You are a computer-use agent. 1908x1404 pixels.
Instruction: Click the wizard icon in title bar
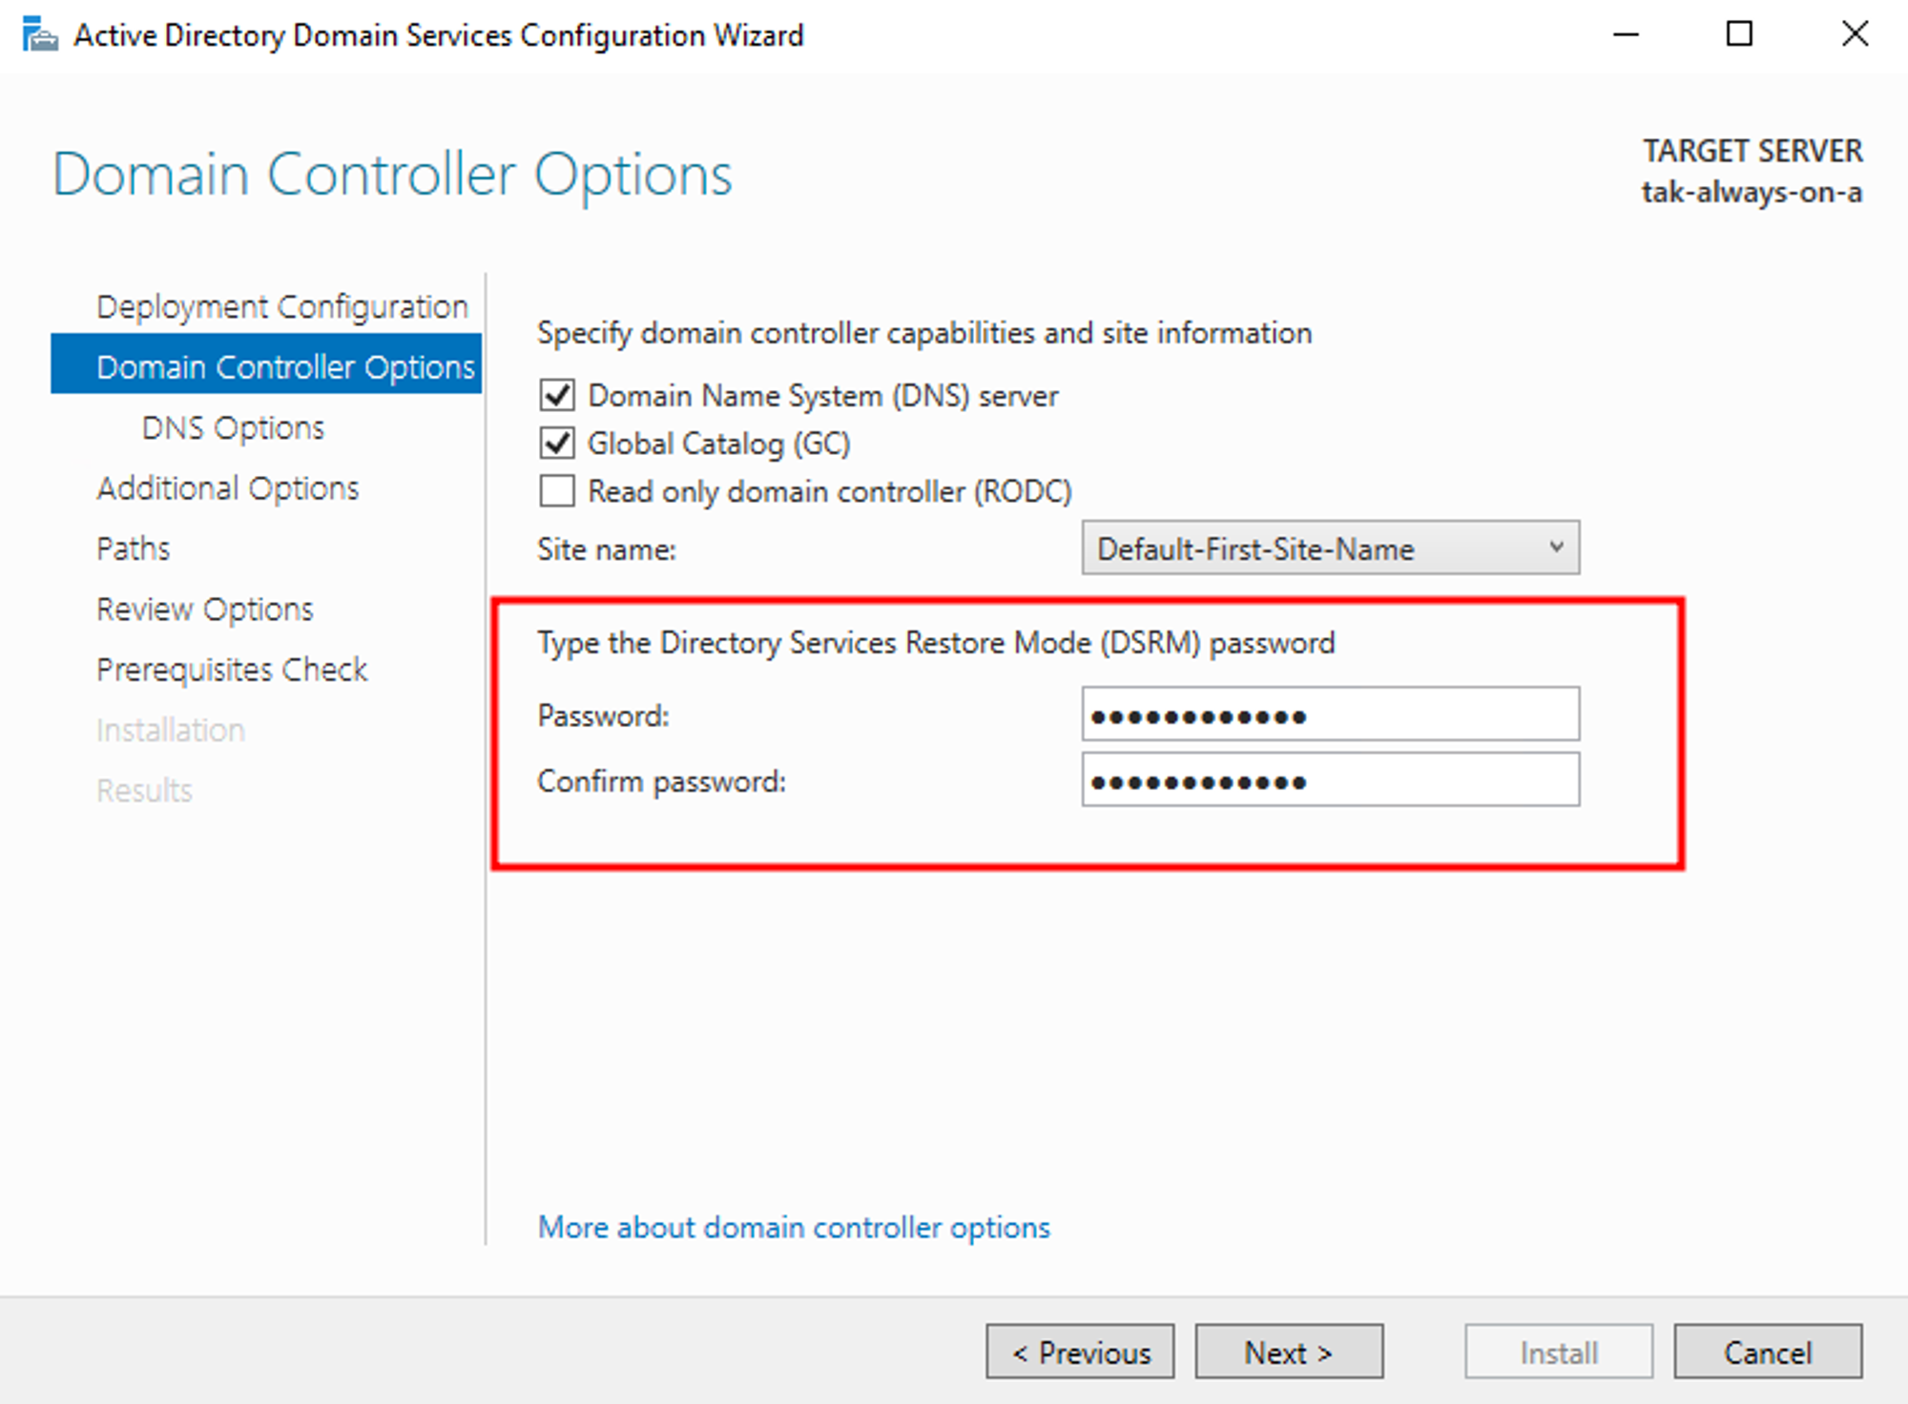39,35
